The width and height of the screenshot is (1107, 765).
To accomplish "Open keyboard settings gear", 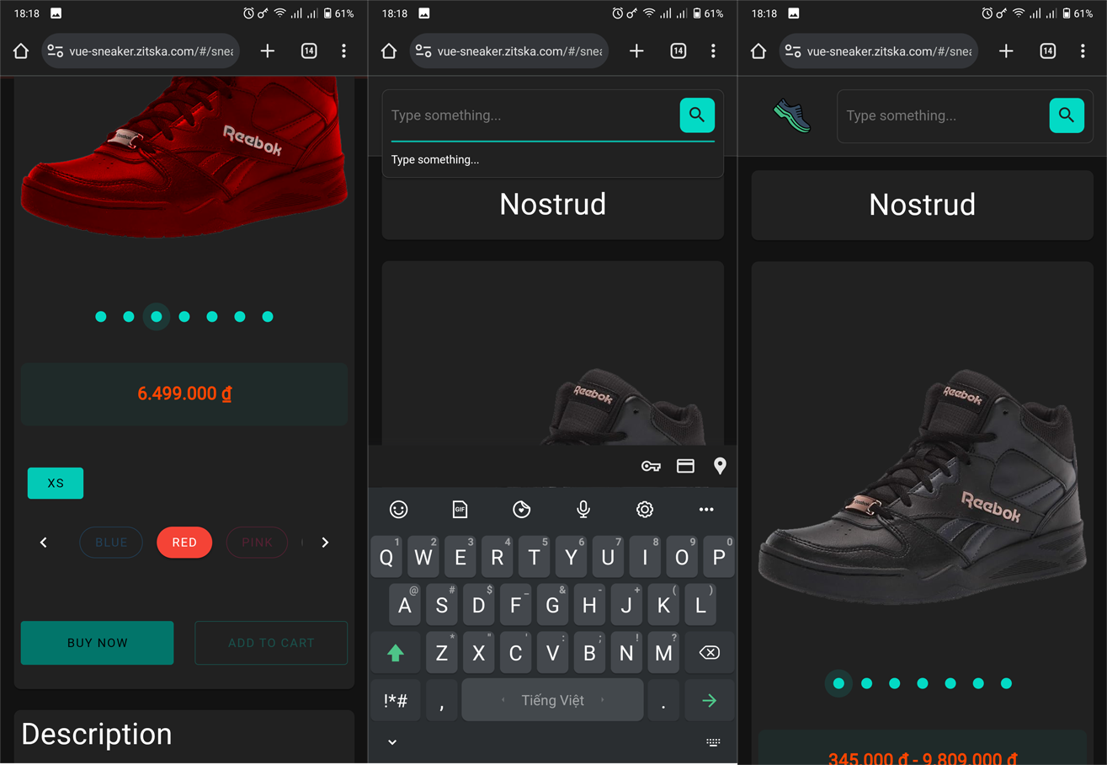I will click(645, 509).
